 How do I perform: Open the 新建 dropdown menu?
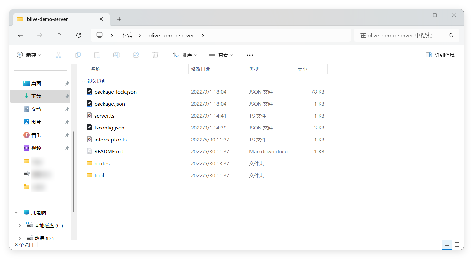29,55
